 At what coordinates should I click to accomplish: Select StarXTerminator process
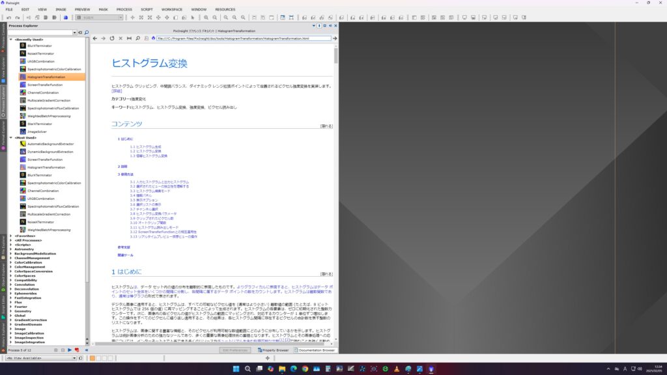click(x=40, y=124)
